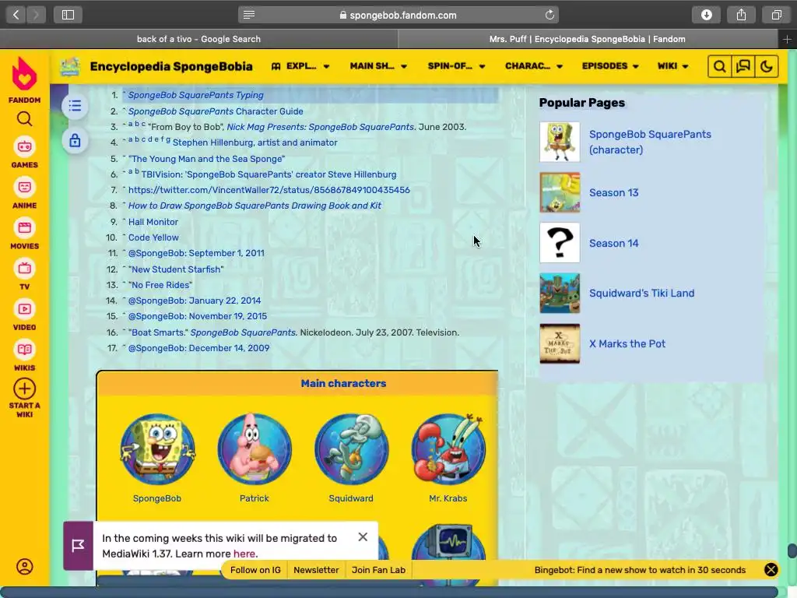Open Safari share menu

click(742, 15)
